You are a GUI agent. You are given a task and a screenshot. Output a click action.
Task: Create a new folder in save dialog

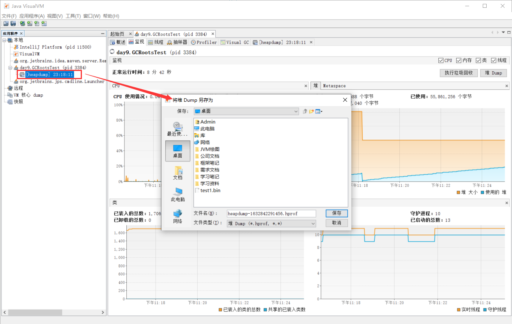click(312, 112)
